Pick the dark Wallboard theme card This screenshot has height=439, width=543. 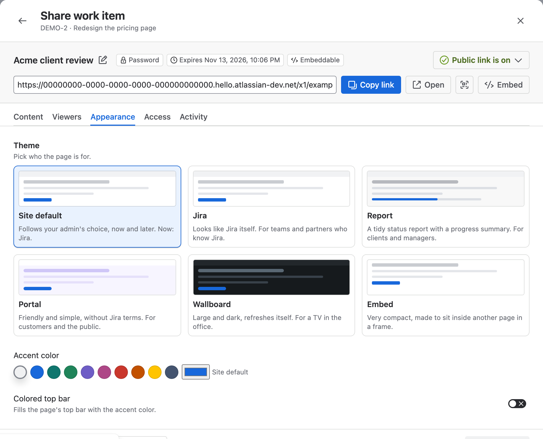(271, 295)
